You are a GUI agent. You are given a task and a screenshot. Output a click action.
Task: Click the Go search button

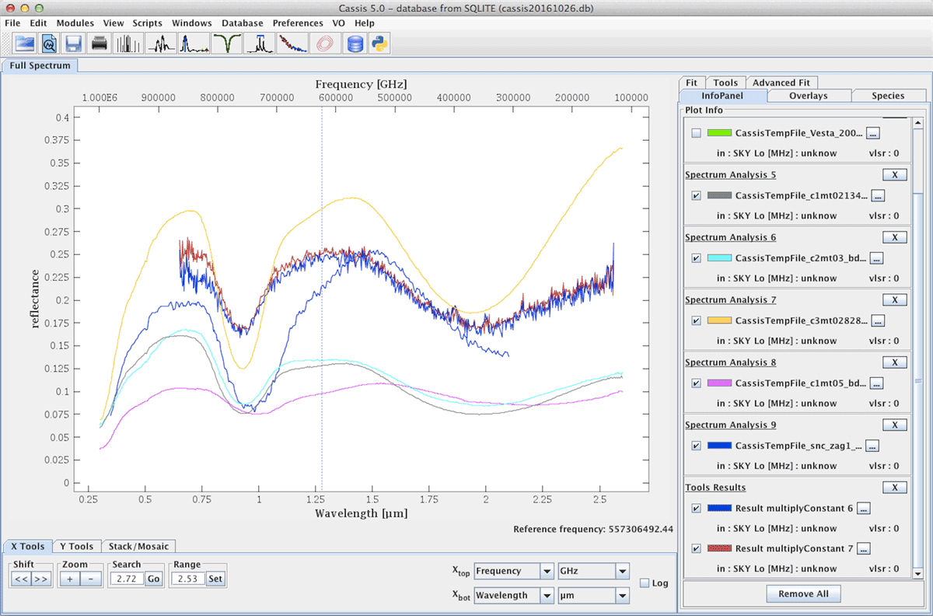[153, 579]
